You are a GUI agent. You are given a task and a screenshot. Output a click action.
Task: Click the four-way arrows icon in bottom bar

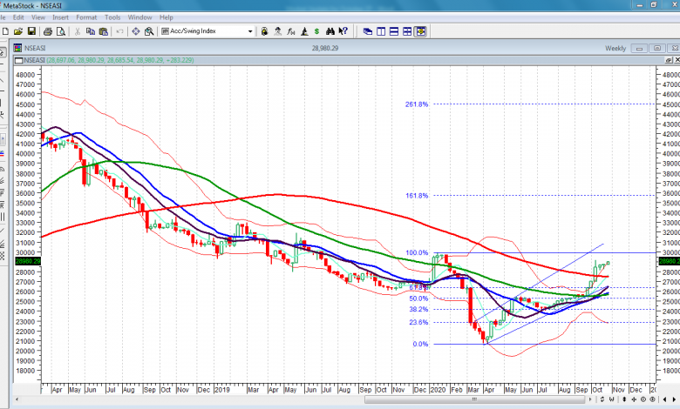(634, 399)
